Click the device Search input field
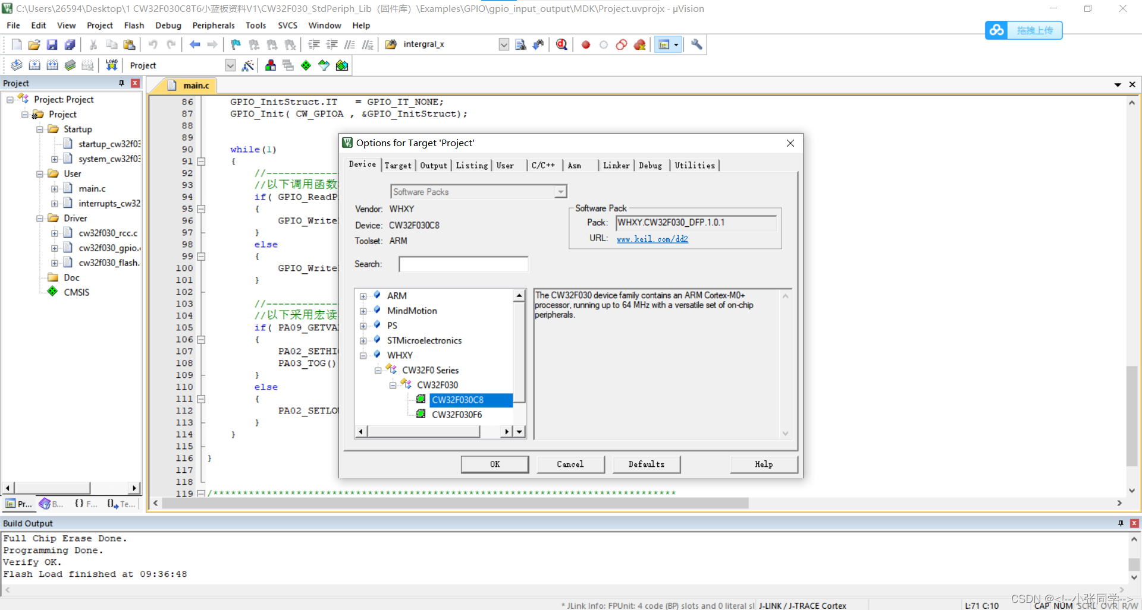The height and width of the screenshot is (610, 1142). tap(463, 264)
